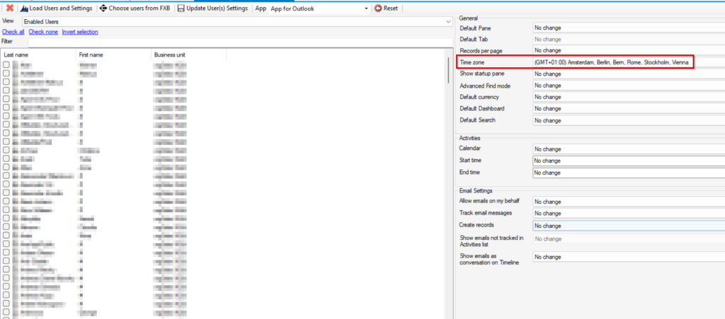
Task: Focus the Filter text field
Action: click(241, 42)
